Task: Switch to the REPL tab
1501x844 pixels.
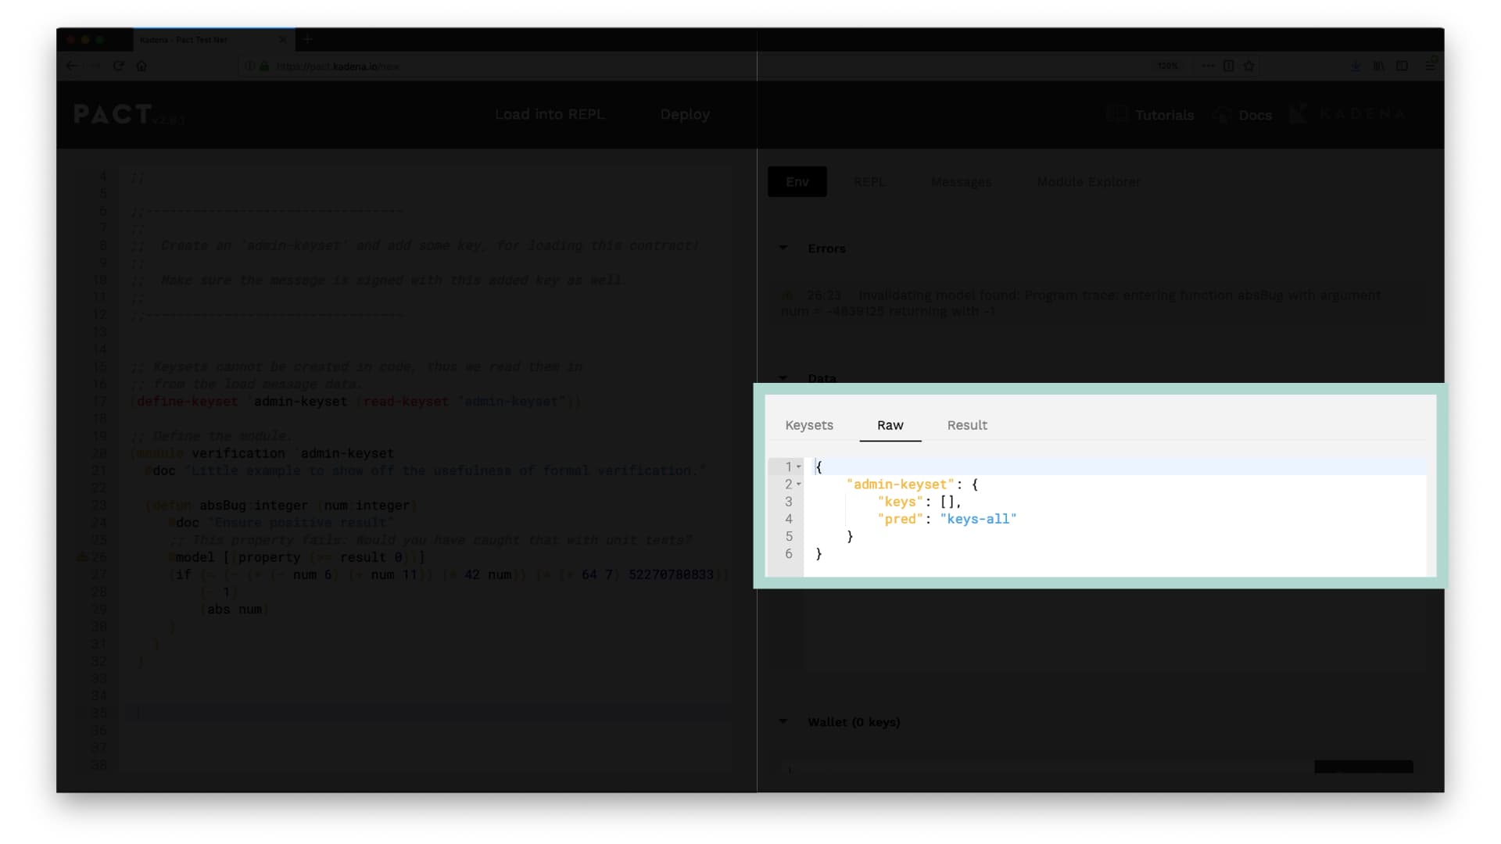Action: pos(869,181)
